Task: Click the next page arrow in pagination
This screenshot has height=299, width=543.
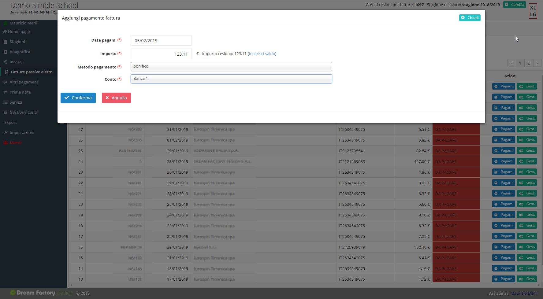Action: [x=537, y=63]
